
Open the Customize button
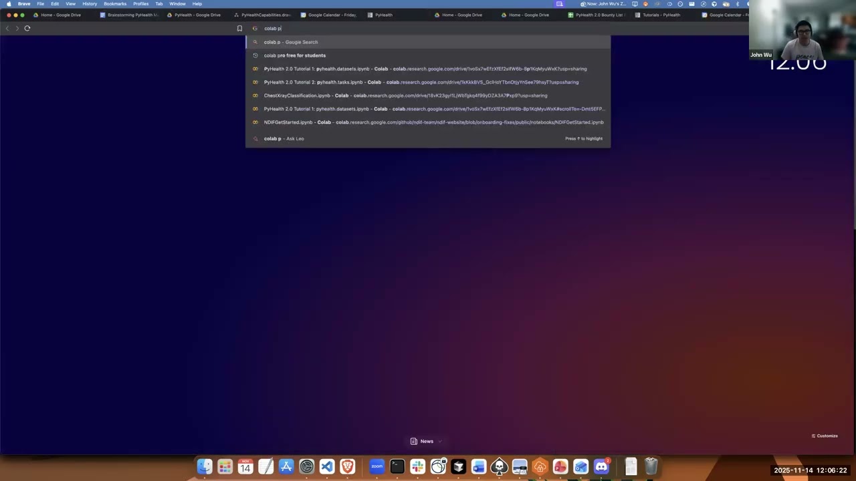pos(825,436)
